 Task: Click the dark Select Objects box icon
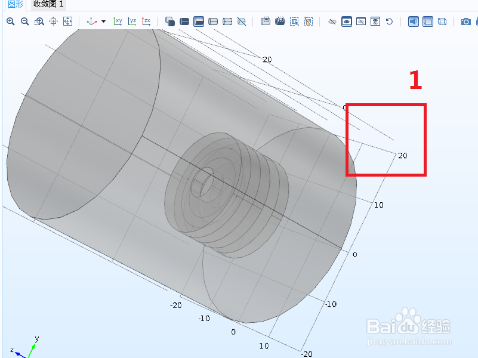point(280,21)
